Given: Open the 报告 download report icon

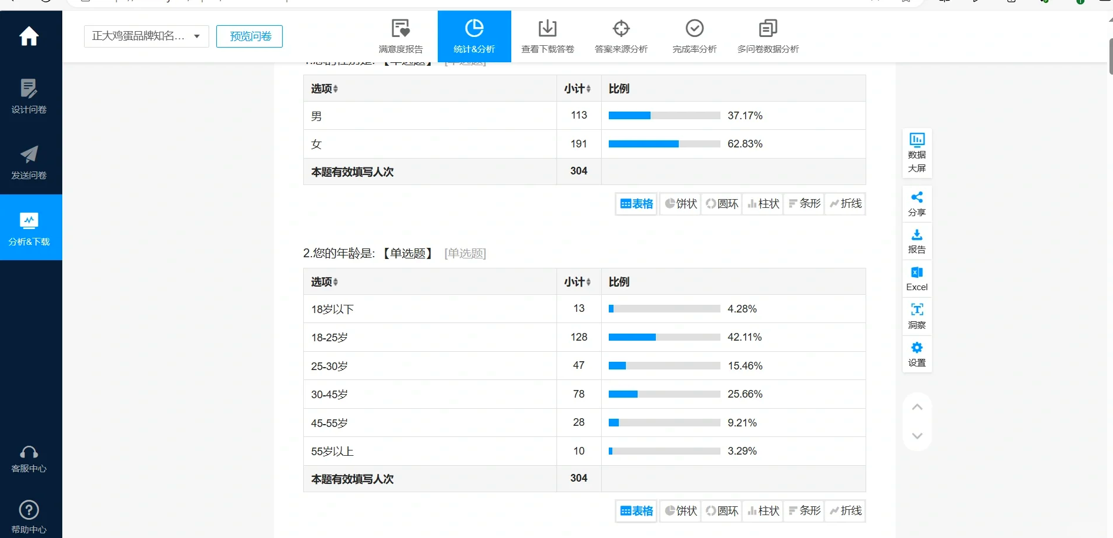Looking at the screenshot, I should (x=917, y=241).
